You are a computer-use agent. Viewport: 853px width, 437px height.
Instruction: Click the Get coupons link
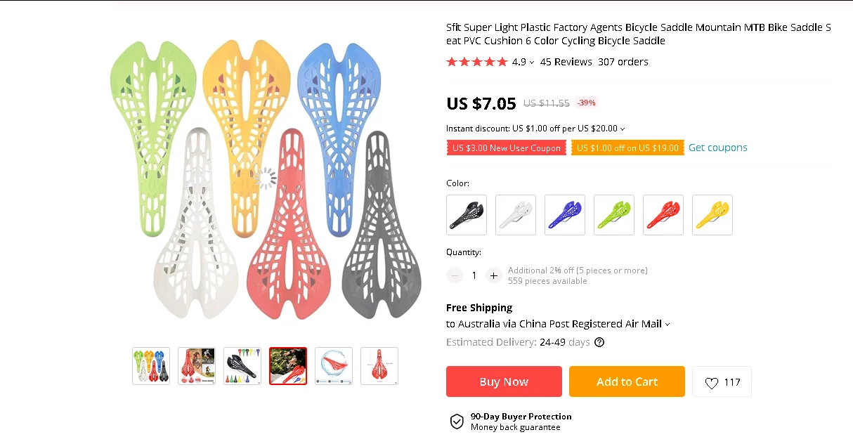pos(718,148)
